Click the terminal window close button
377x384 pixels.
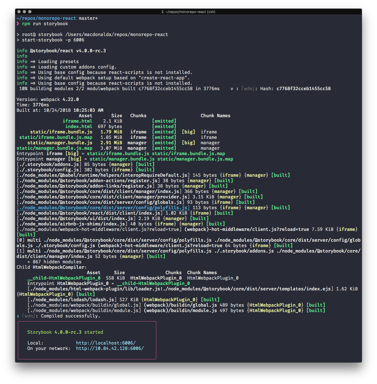[x=19, y=12]
